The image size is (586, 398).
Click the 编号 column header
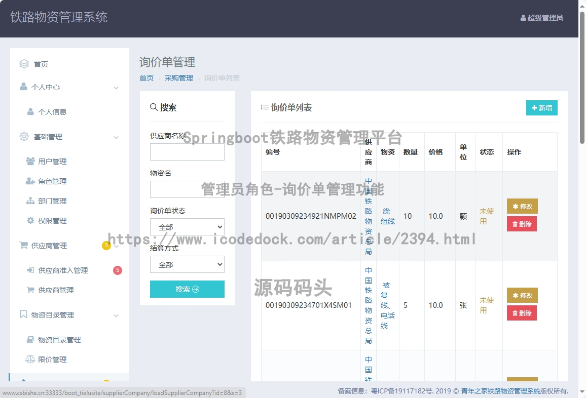272,152
